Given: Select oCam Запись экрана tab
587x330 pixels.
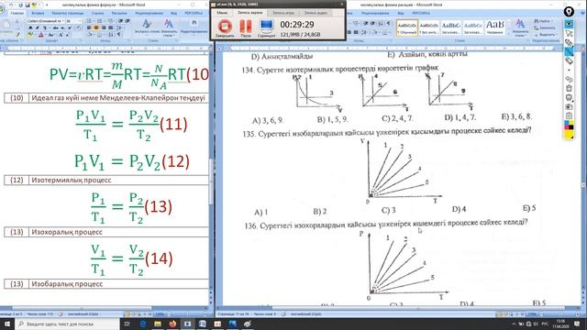Looking at the screenshot, I should coord(250,13).
